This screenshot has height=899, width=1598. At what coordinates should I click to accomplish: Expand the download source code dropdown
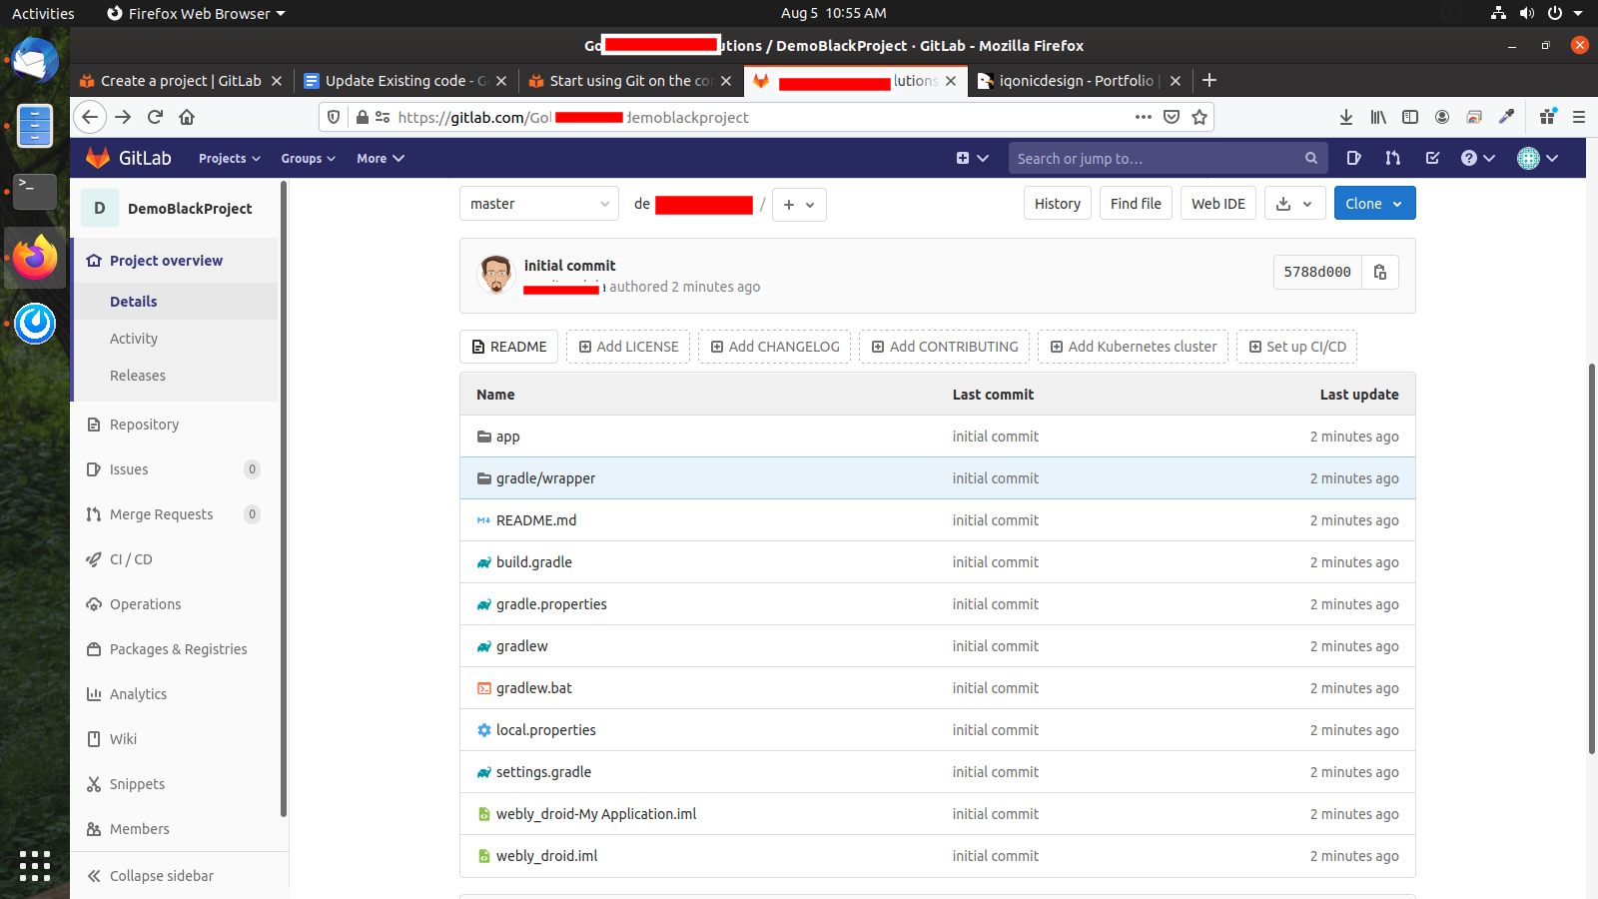[x=1294, y=204]
